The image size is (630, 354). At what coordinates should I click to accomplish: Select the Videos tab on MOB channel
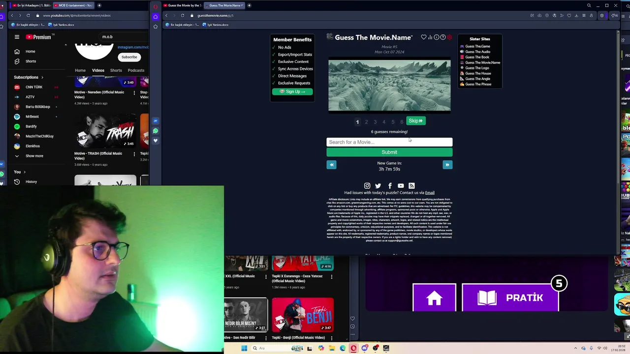click(98, 70)
